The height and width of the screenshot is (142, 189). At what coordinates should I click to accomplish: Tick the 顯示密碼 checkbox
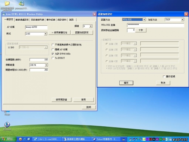tap(164, 77)
